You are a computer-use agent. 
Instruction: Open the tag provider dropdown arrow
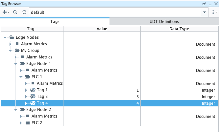click(x=205, y=12)
